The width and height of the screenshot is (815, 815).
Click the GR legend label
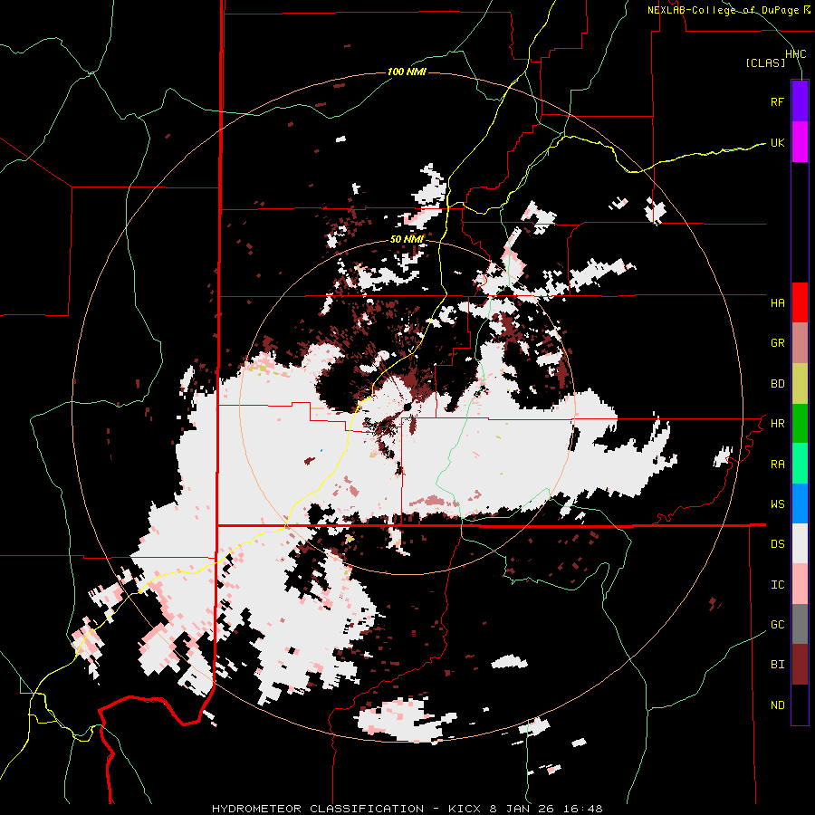[777, 343]
